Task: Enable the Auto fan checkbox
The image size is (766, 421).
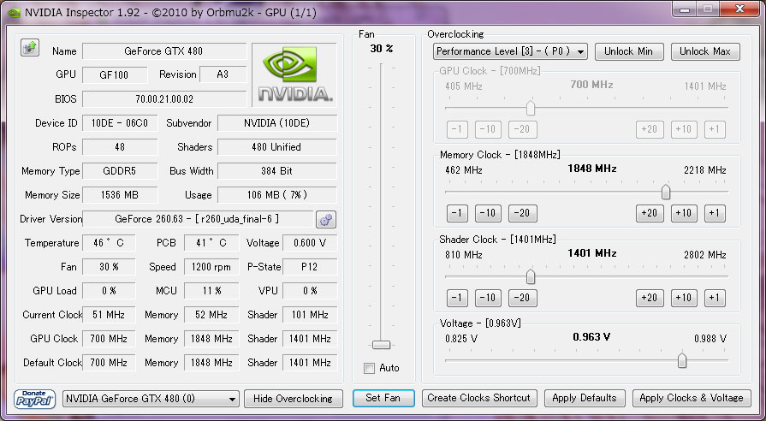Action: (x=370, y=368)
